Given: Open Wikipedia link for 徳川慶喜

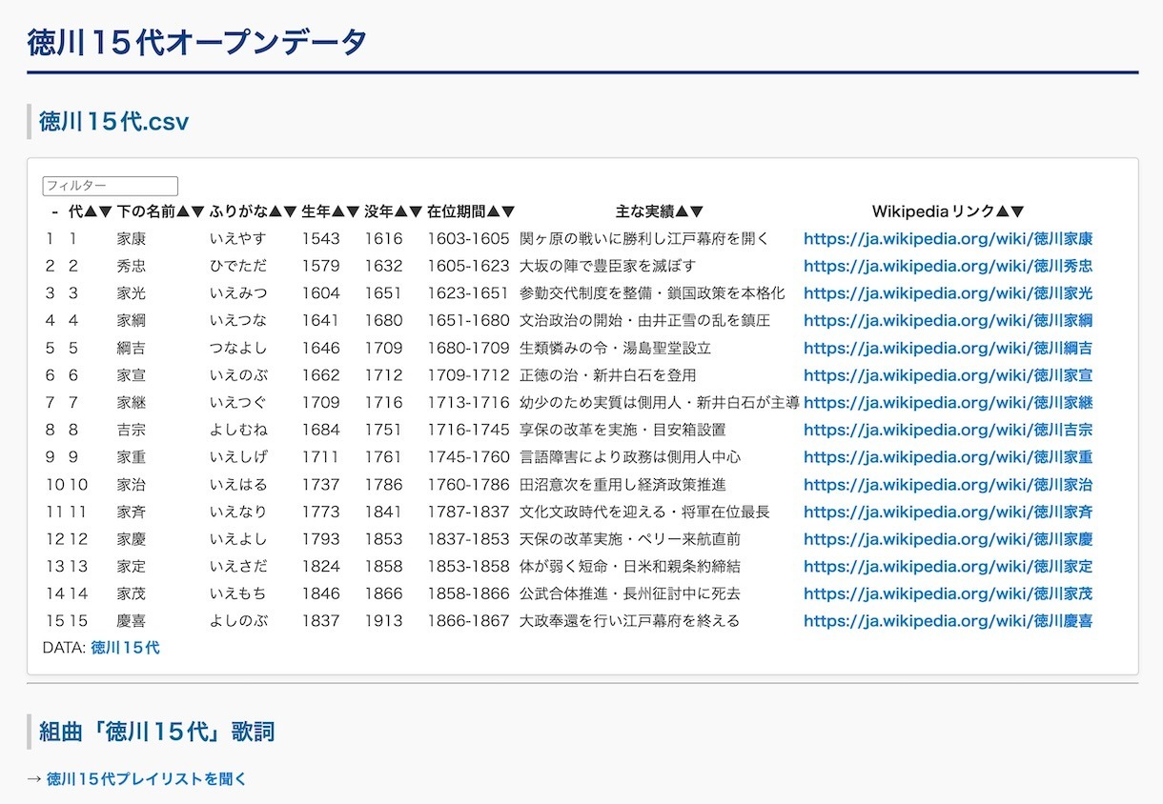Looking at the screenshot, I should 949,621.
